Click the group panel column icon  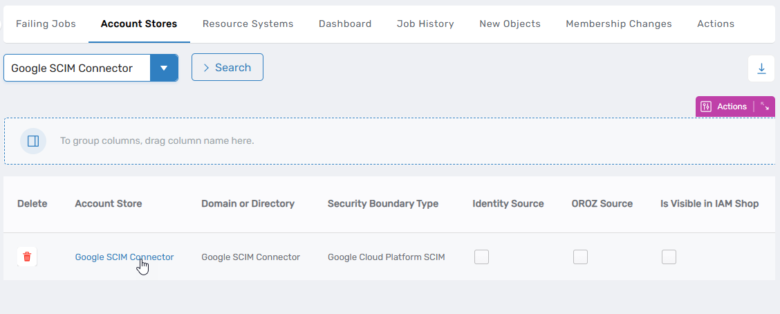tap(32, 141)
